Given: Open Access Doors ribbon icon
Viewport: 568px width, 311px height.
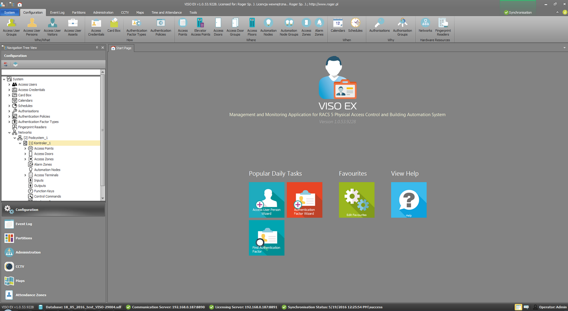Looking at the screenshot, I should click(218, 27).
